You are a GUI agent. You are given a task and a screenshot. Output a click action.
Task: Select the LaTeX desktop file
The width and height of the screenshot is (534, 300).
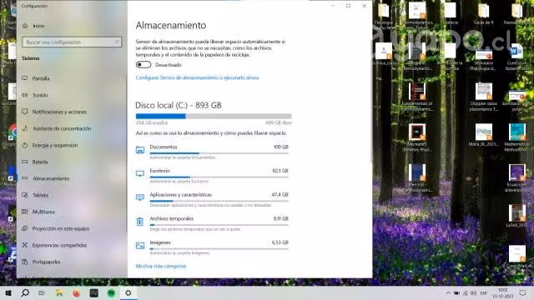click(x=517, y=216)
